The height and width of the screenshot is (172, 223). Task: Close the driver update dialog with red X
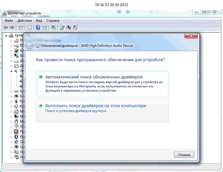191,36
